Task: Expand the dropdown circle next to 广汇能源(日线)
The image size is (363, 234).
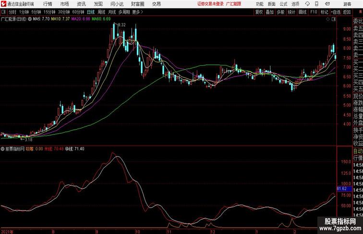Action: 30,19
